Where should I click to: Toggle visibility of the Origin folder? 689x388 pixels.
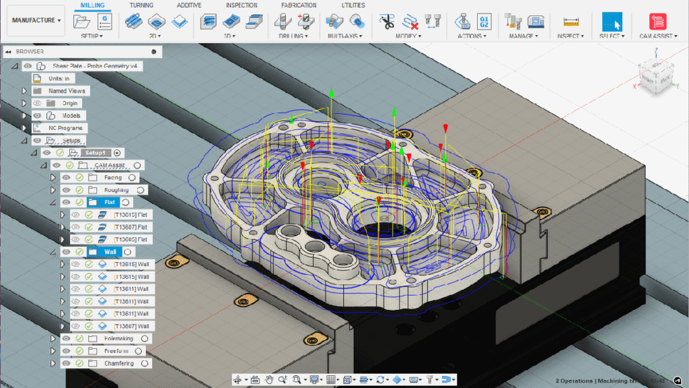38,102
